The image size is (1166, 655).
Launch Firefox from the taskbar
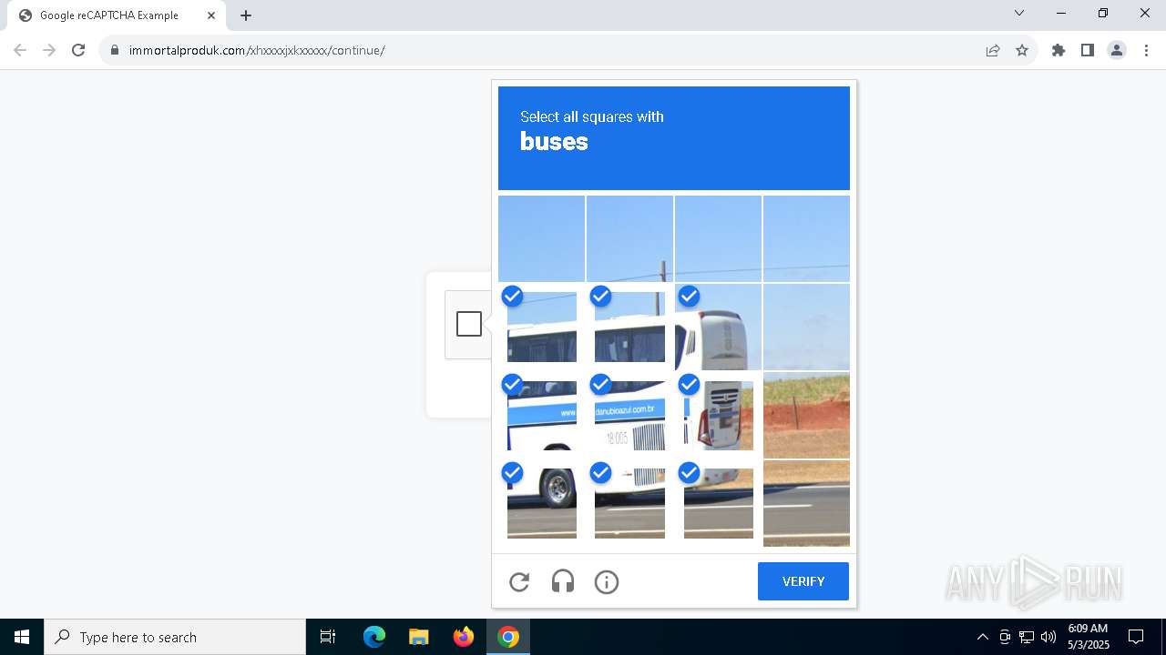[x=464, y=637]
